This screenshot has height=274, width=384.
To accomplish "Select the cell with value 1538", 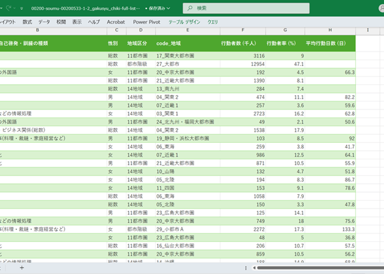I will pos(243,130).
